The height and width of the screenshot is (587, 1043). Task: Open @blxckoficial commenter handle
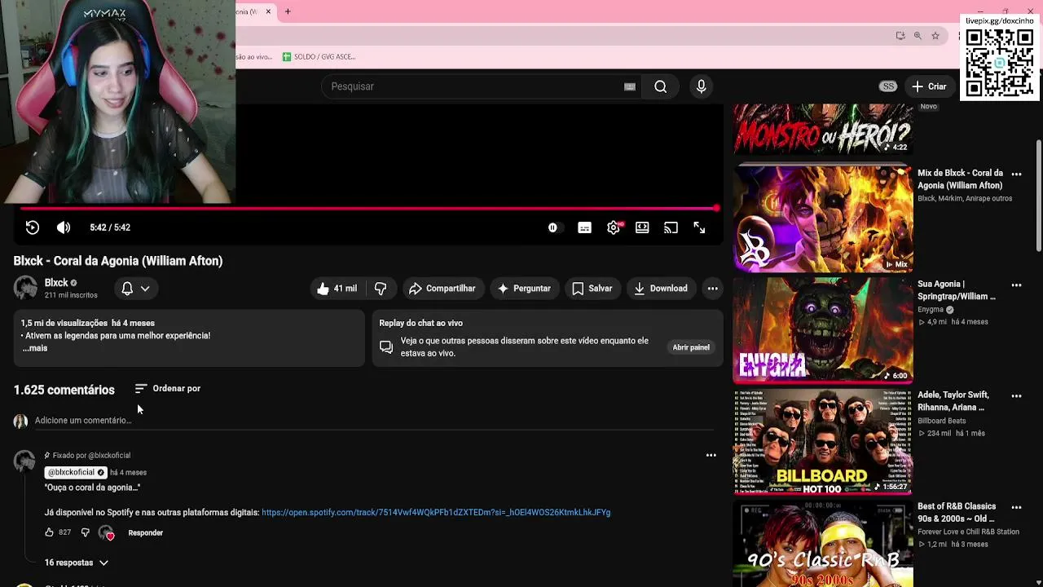pyautogui.click(x=76, y=473)
